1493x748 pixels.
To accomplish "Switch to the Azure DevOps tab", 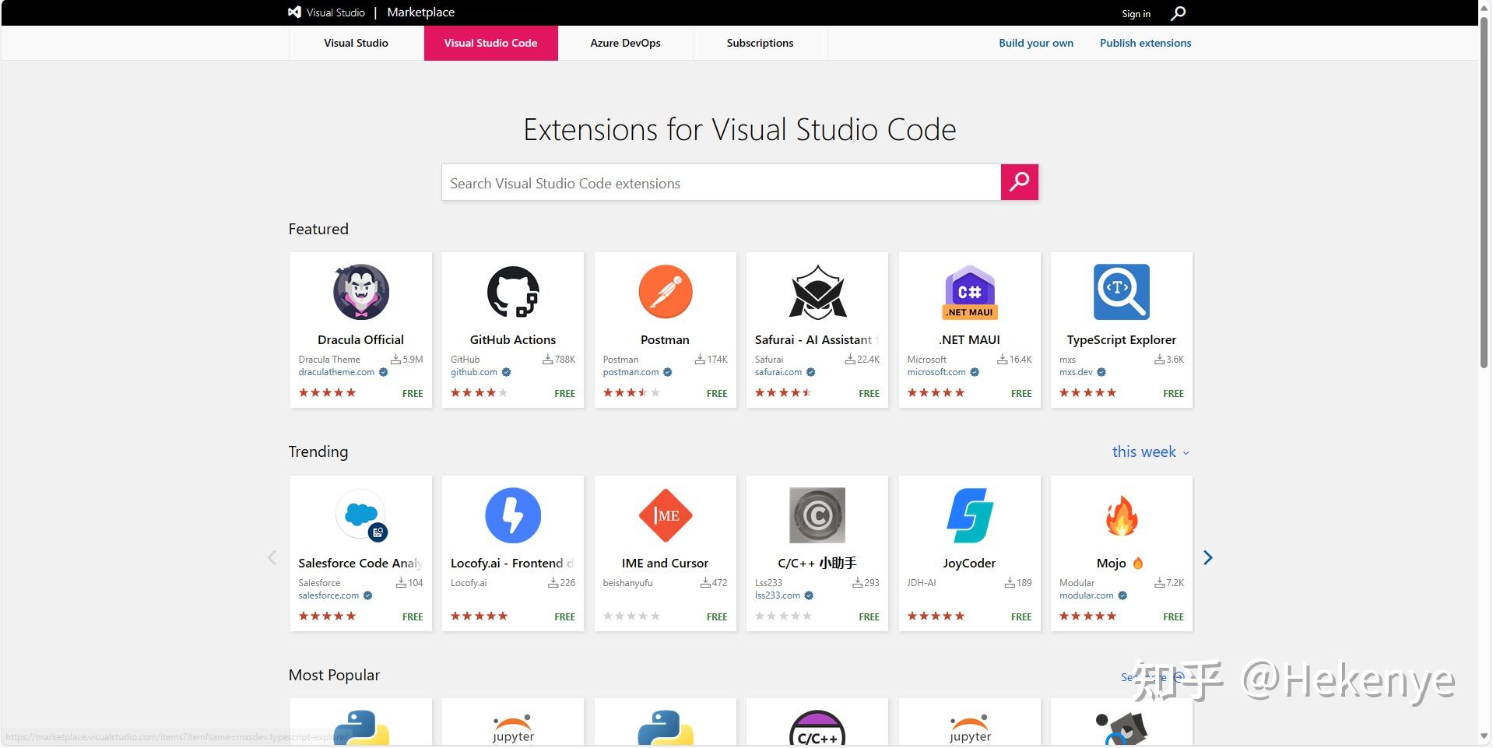I will point(625,43).
